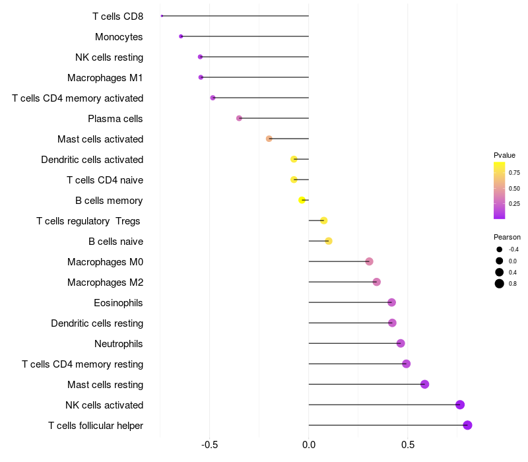Select the Macrophages M0 data point
528x462 pixels.
pos(369,262)
